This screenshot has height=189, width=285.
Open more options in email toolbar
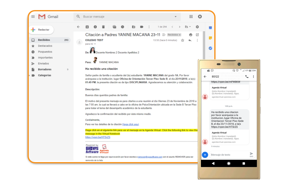[149, 27]
